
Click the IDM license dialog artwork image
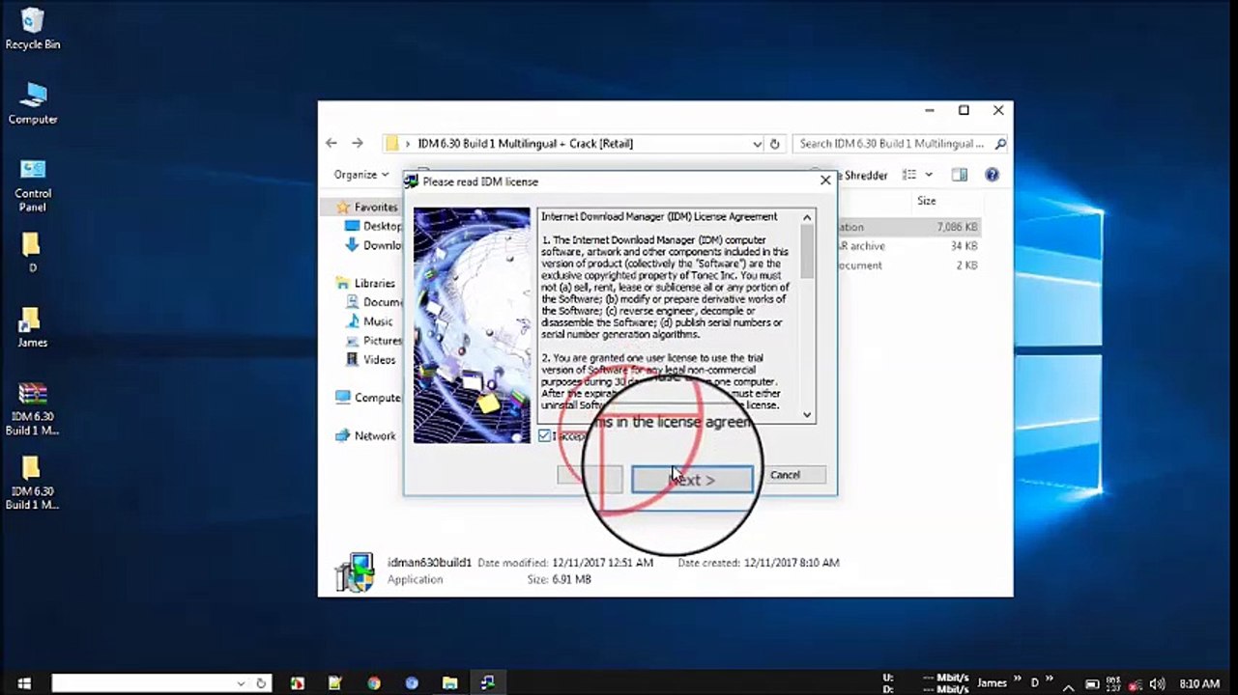click(x=472, y=325)
